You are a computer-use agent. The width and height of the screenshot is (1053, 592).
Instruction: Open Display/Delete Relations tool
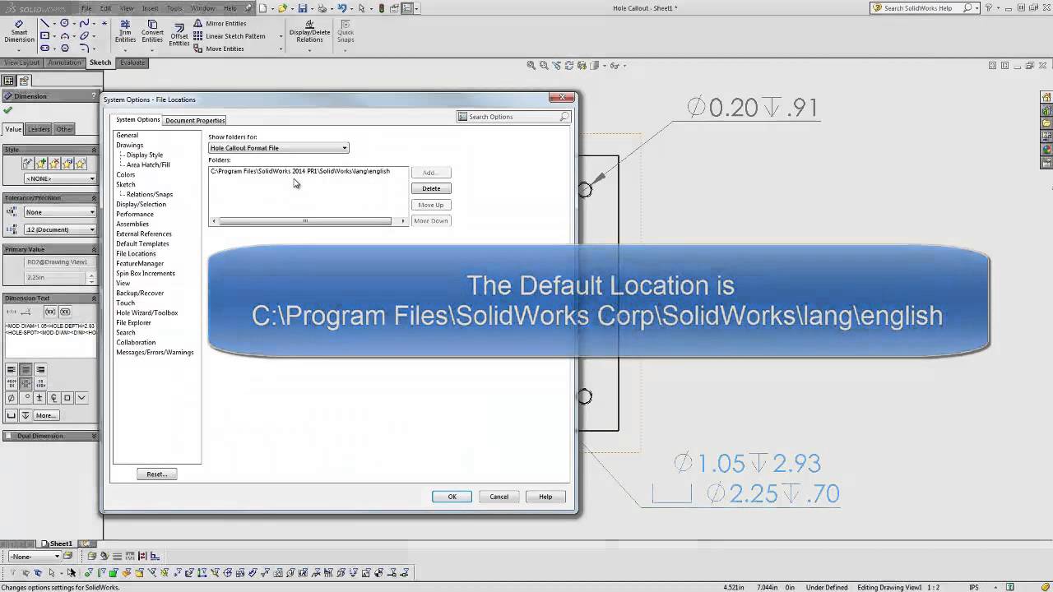[309, 31]
